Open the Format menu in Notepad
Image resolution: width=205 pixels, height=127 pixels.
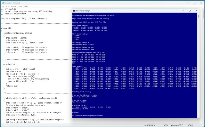point(14,6)
